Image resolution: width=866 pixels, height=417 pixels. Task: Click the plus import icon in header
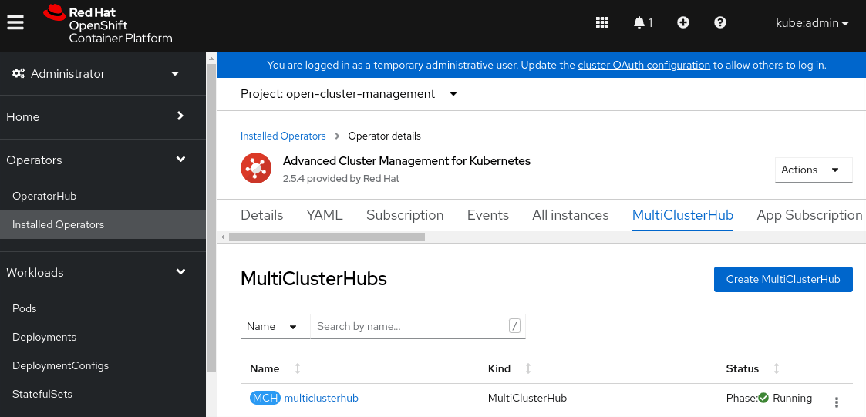(683, 22)
